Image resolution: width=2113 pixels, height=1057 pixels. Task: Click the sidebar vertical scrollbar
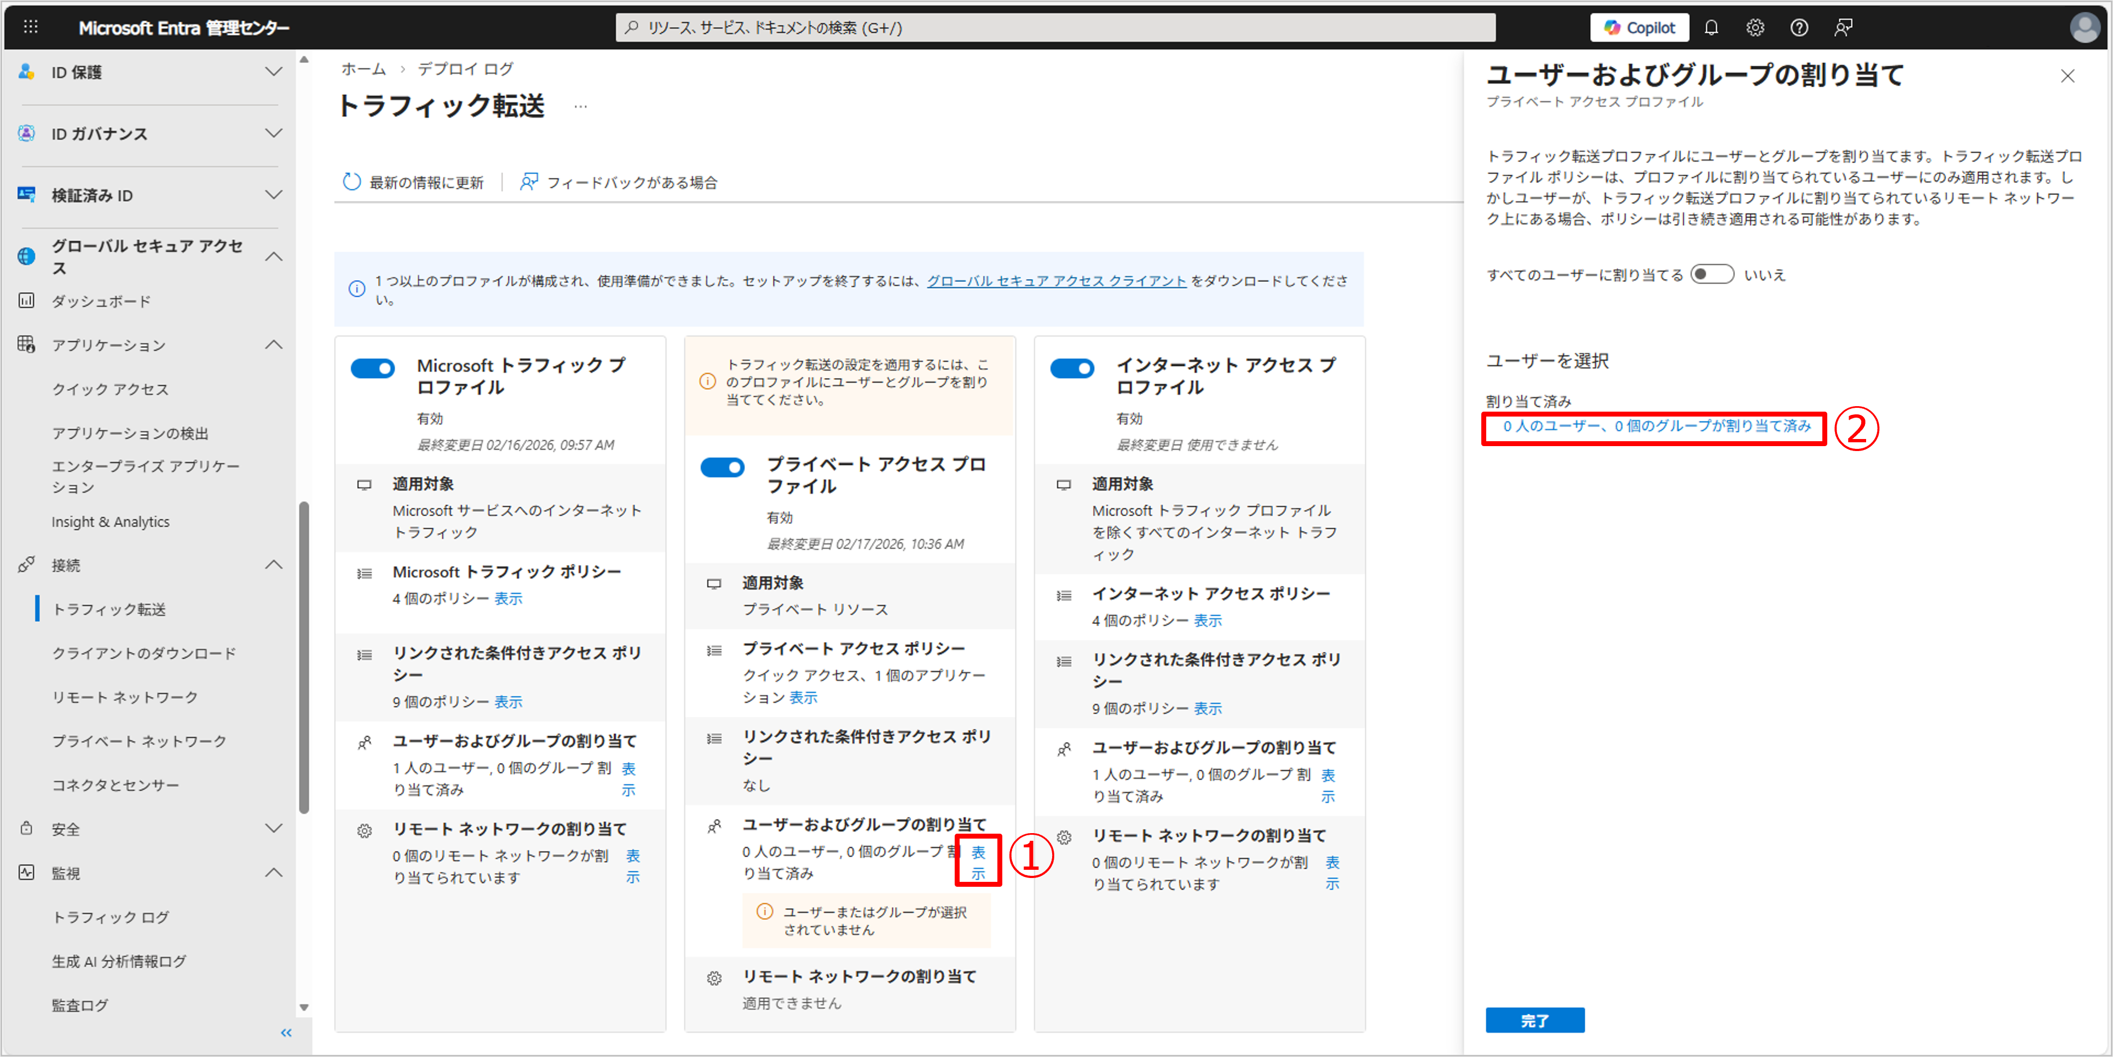pyautogui.click(x=304, y=656)
